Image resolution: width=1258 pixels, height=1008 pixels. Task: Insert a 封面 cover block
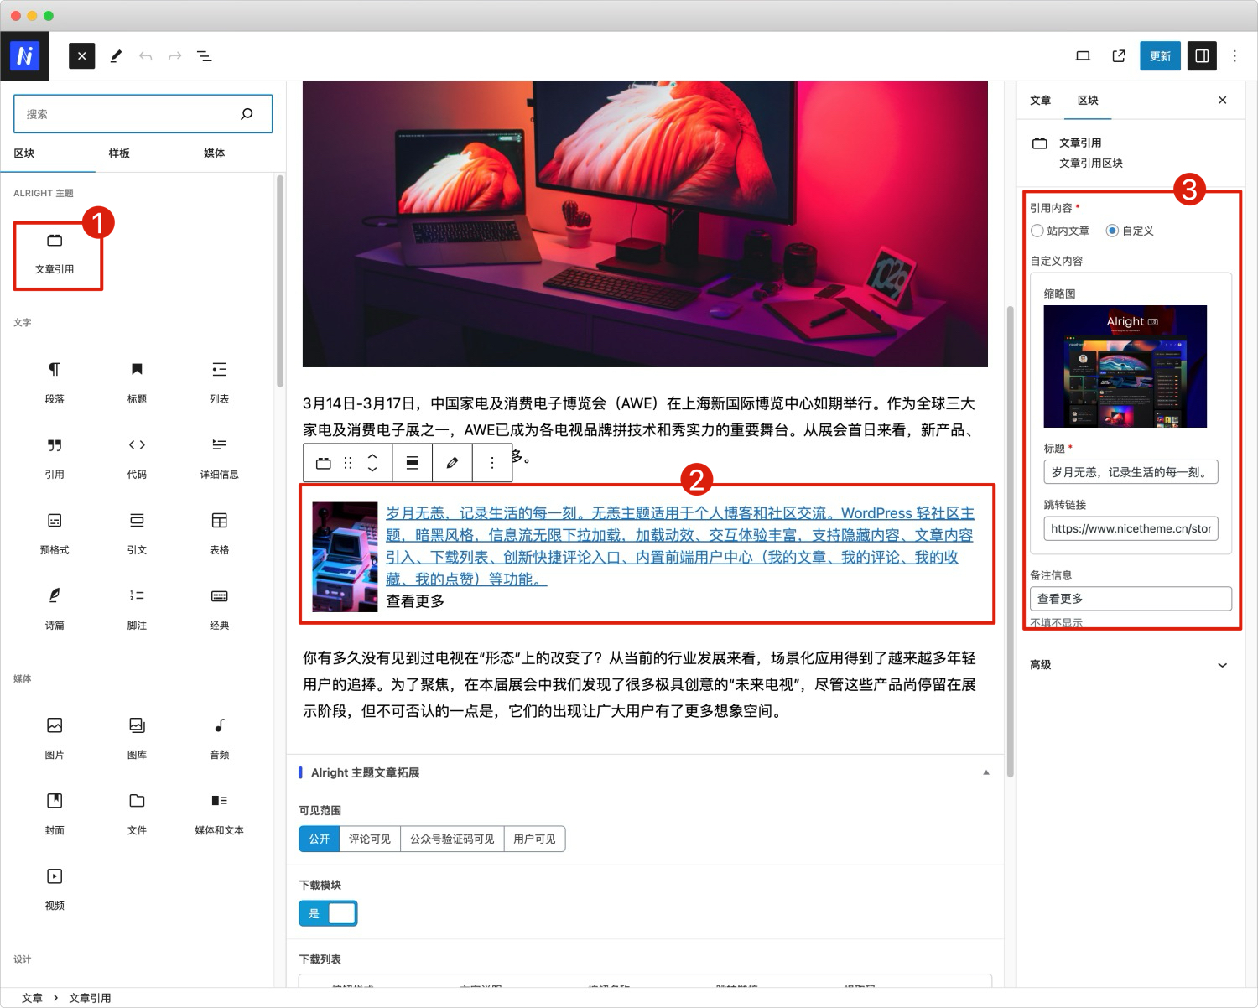pos(55,813)
